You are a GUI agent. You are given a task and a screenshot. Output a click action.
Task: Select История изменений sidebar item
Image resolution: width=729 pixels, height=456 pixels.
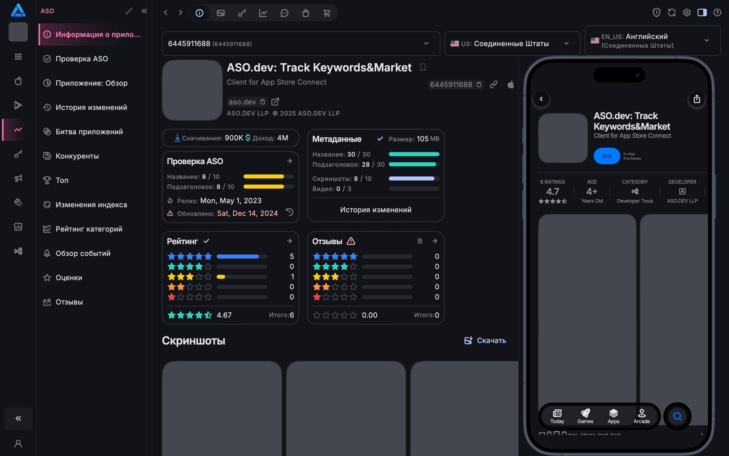pyautogui.click(x=93, y=107)
